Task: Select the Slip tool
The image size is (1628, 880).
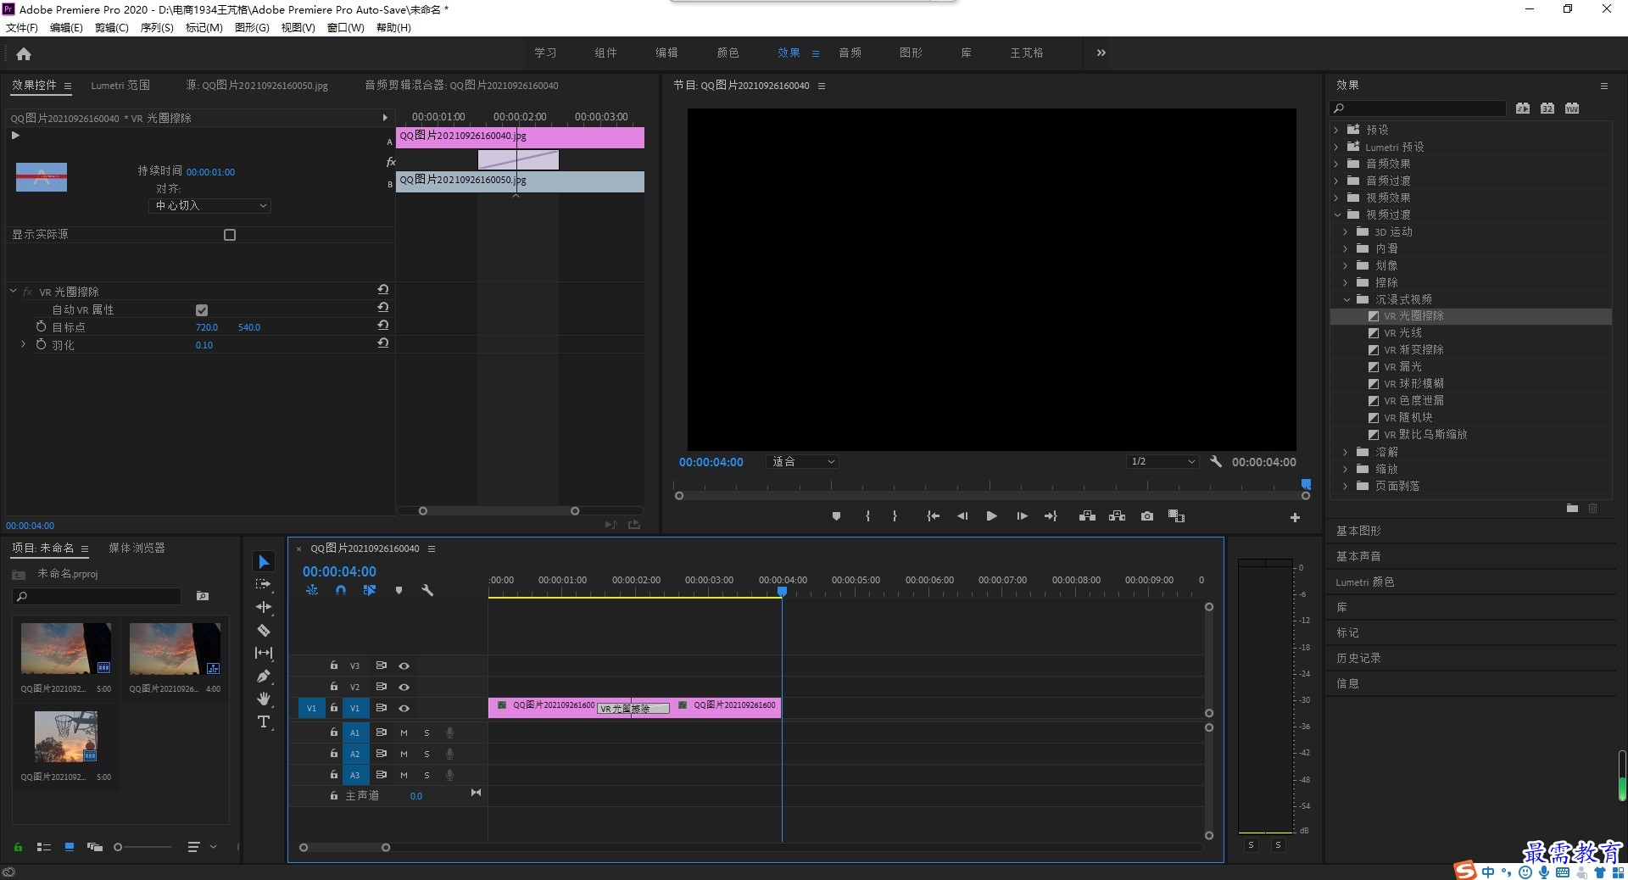Action: click(264, 653)
